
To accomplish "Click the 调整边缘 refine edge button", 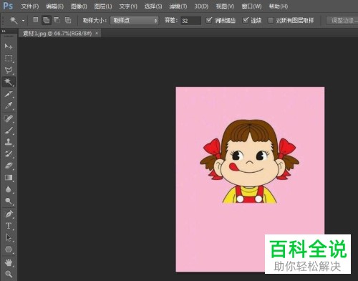I will tap(342, 20).
